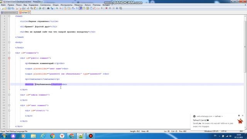Click Windows (CR LF) in the status bar

point(211,131)
